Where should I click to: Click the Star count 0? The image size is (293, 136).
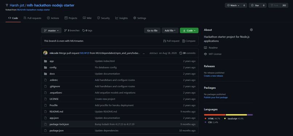pyautogui.click(x=264, y=5)
